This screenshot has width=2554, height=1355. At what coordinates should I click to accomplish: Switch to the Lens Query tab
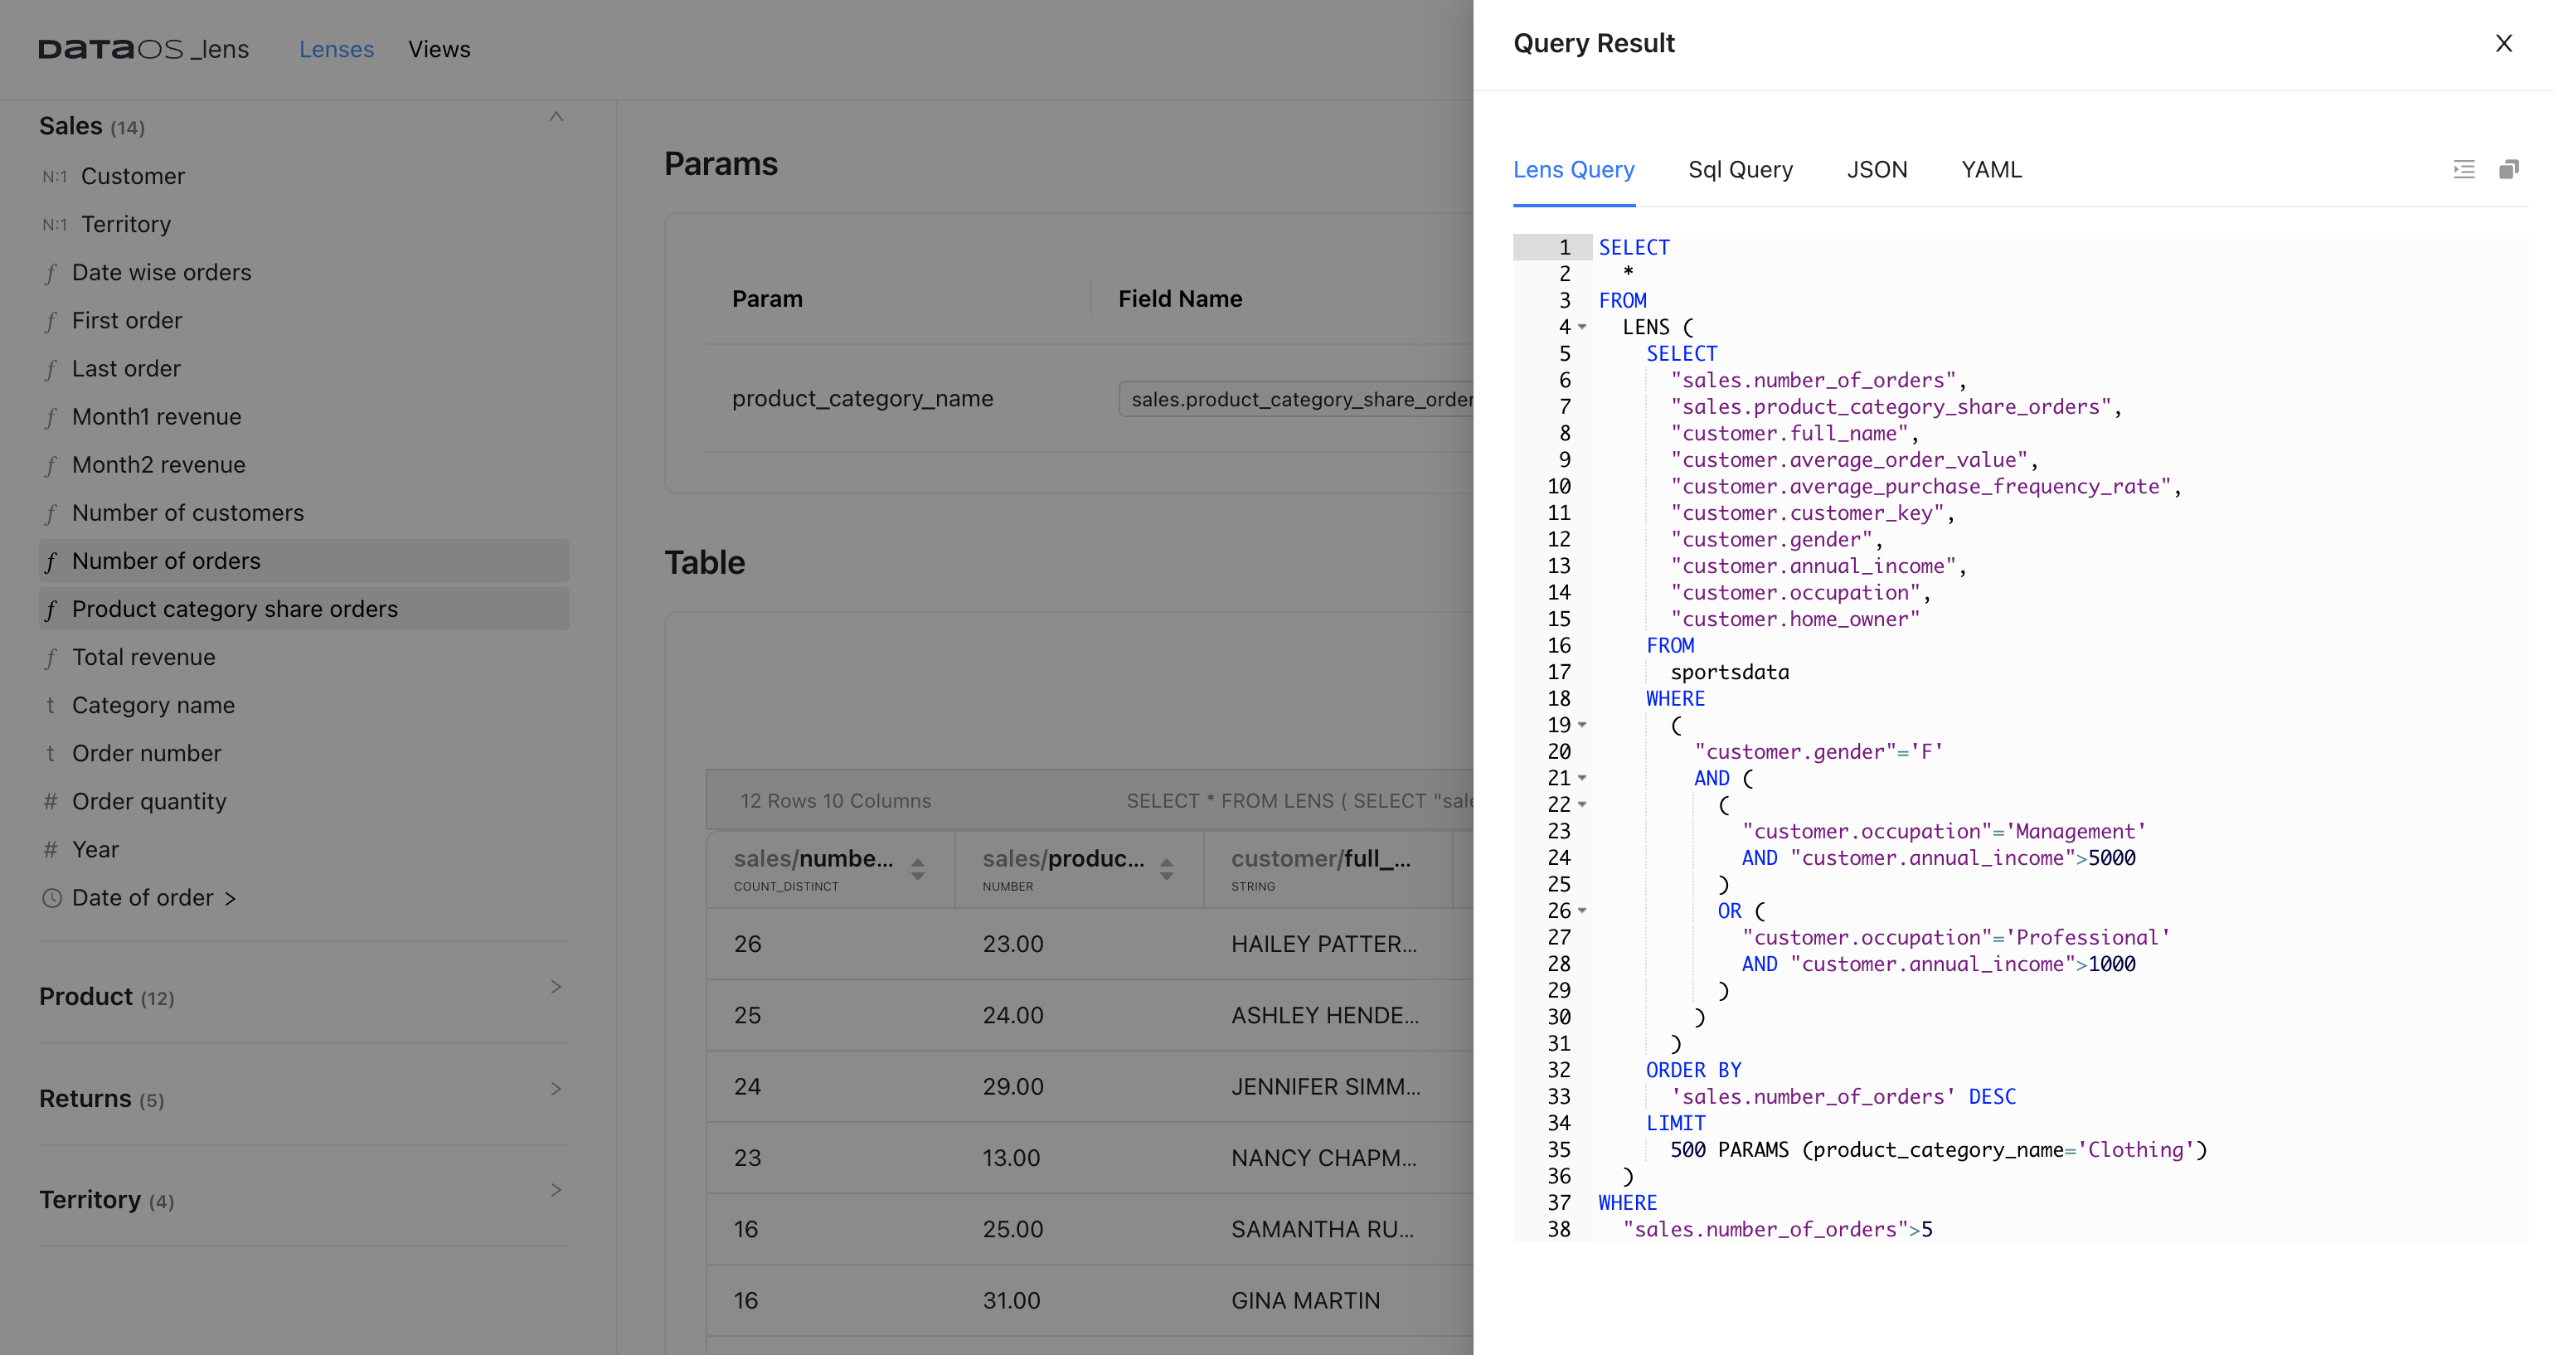(1574, 169)
